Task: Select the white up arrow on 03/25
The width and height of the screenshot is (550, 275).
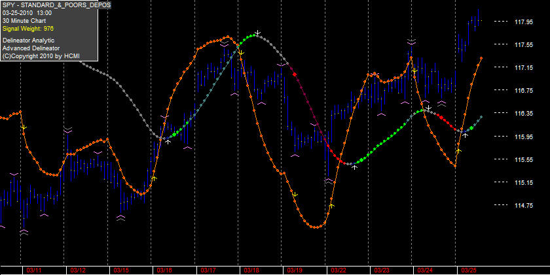Action: (x=465, y=135)
